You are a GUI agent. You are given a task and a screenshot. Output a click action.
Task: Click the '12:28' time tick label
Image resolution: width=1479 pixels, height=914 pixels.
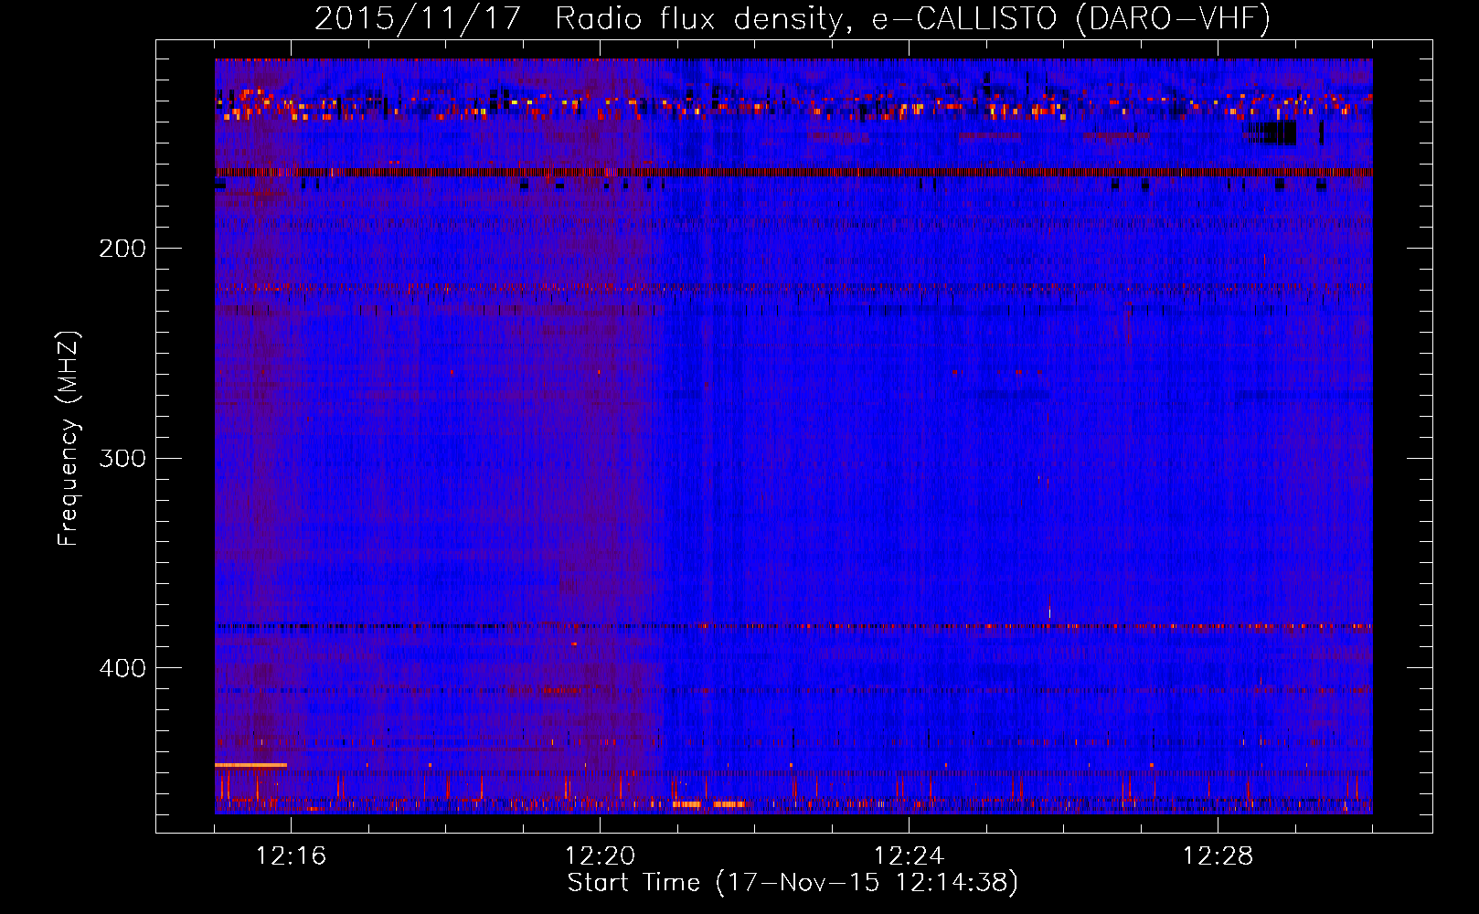[1218, 856]
